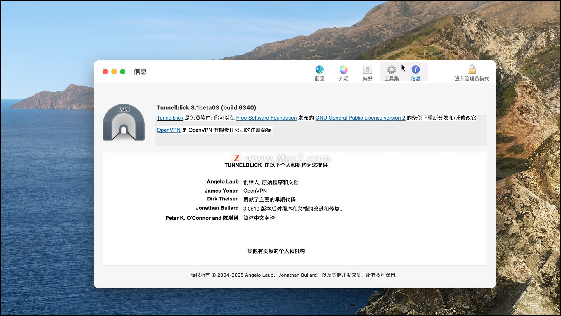Open the OpenVPN hyperlink
The width and height of the screenshot is (561, 316).
pyautogui.click(x=169, y=130)
